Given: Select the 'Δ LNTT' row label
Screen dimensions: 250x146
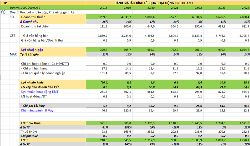Looking at the screenshot, I should [x=25, y=127].
